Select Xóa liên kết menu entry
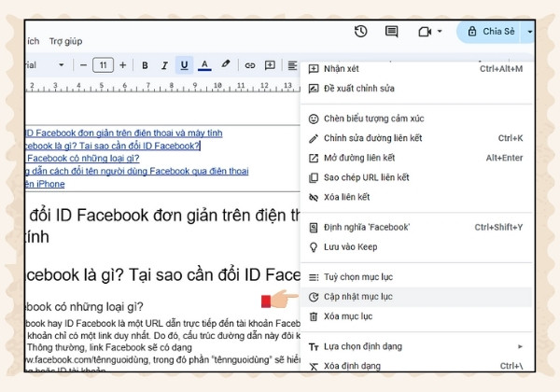The image size is (560, 392). (415, 197)
